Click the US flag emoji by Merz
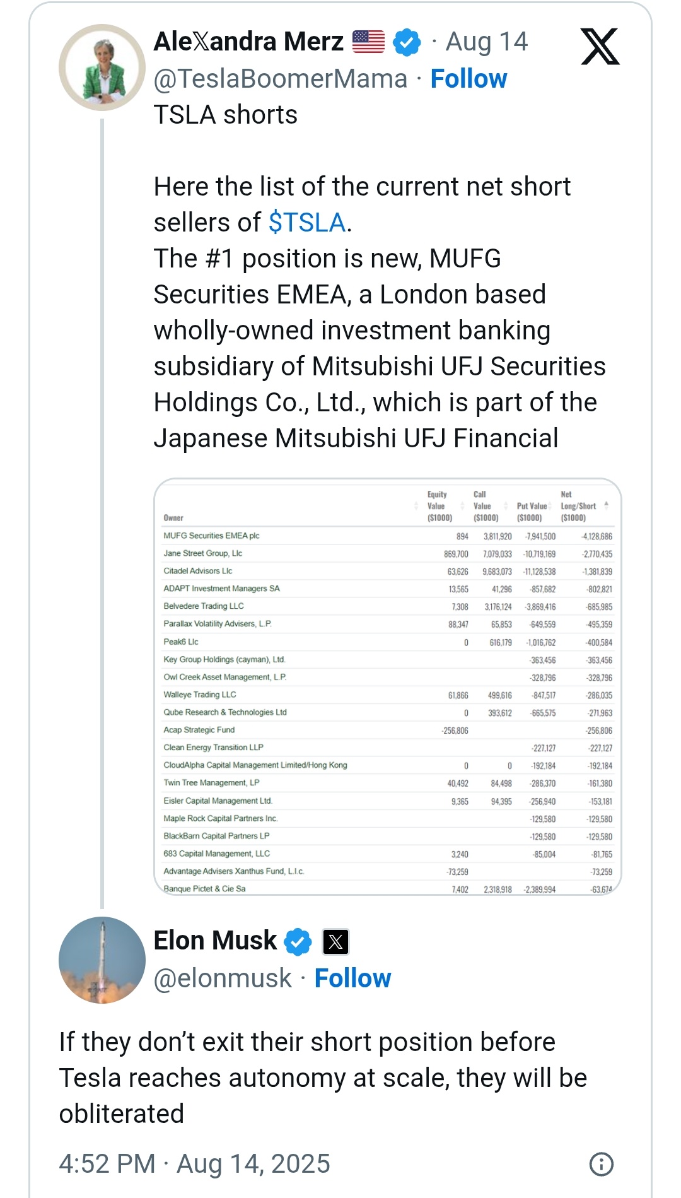The width and height of the screenshot is (681, 1198). [x=368, y=42]
